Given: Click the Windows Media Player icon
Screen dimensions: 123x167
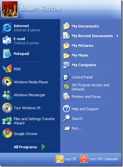Looking at the screenshot, I should pyautogui.click(x=7, y=82).
